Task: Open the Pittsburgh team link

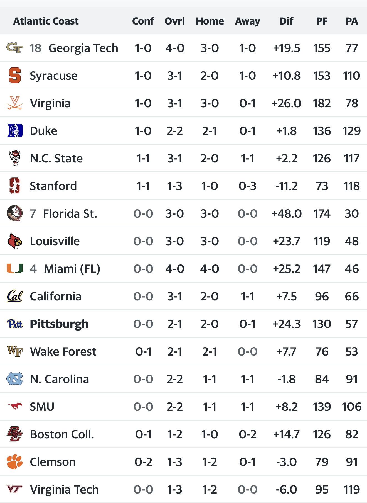Action: 59,324
